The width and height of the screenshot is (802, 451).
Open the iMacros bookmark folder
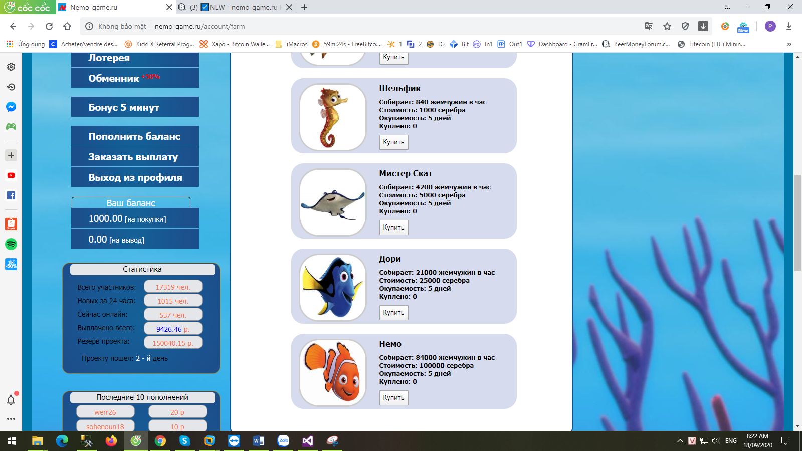coord(291,44)
